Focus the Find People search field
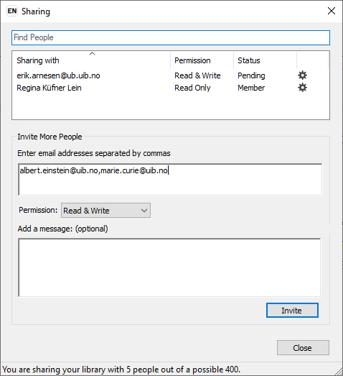The height and width of the screenshot is (376, 343). pos(171,37)
